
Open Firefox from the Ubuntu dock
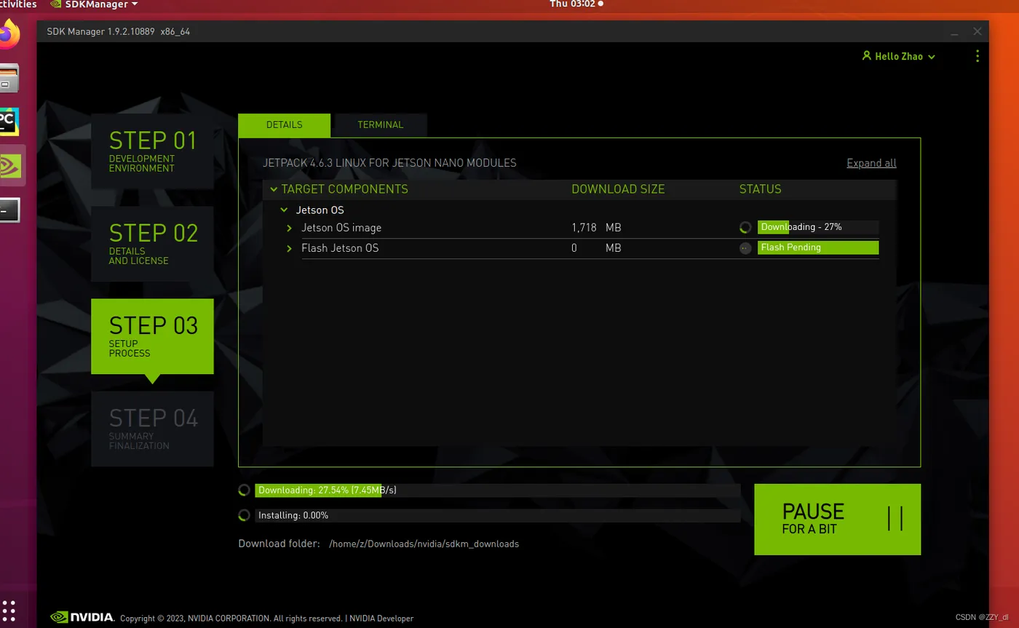(9, 33)
